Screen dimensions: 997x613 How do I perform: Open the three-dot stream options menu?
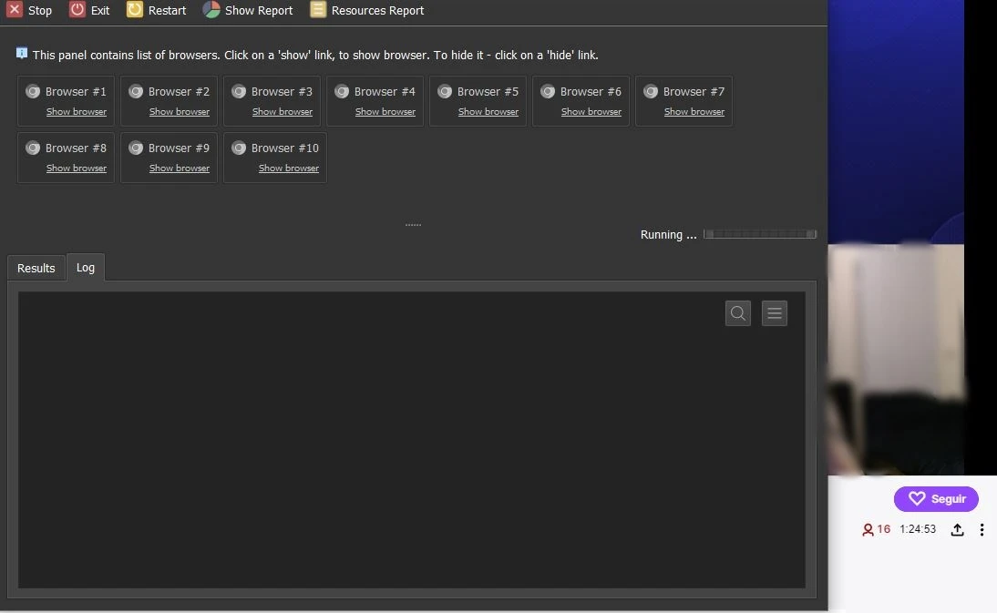(x=982, y=529)
